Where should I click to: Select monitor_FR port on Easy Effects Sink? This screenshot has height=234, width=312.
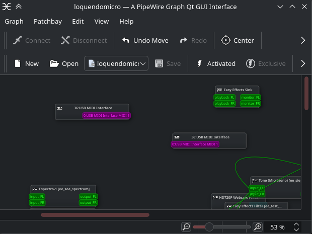point(250,104)
